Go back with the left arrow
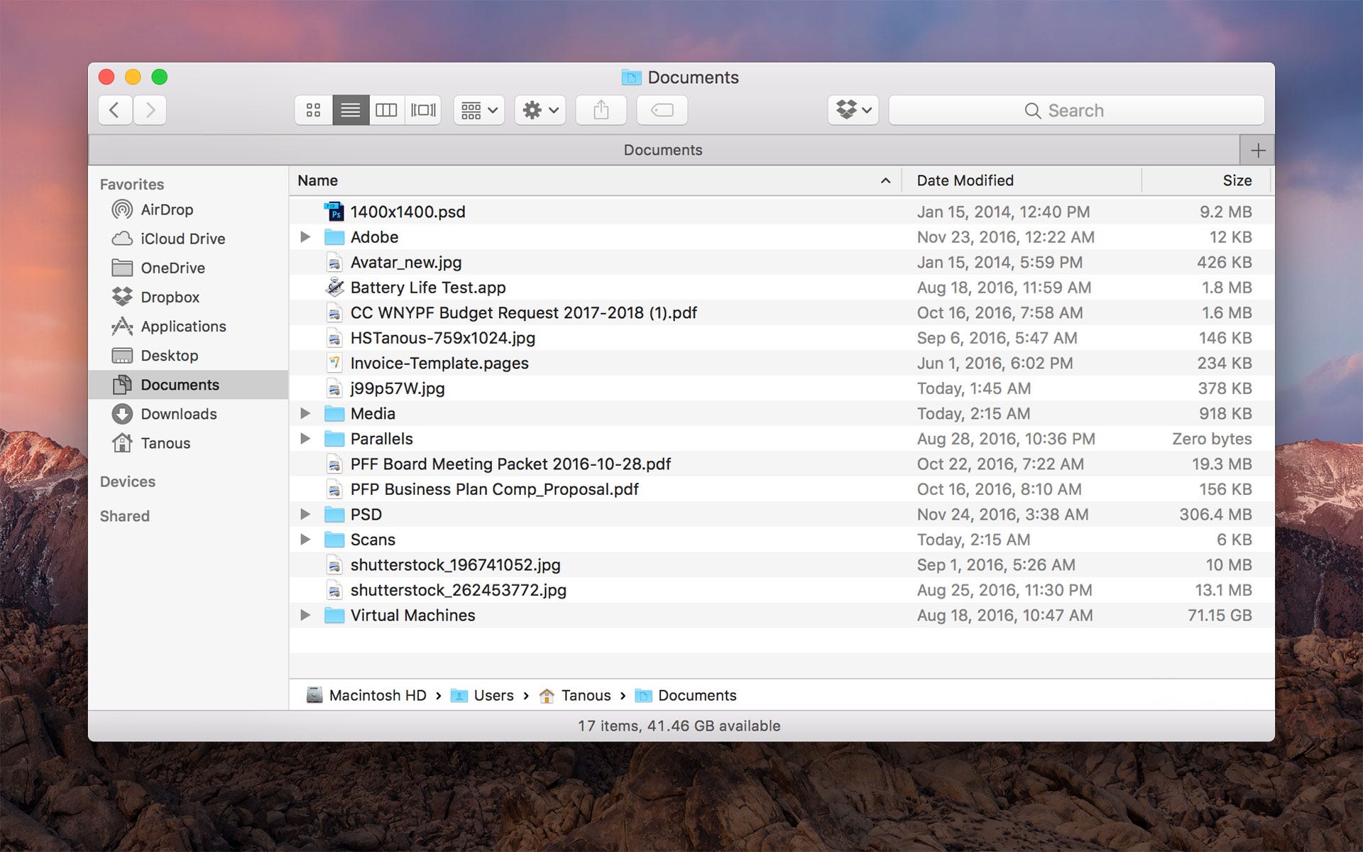This screenshot has height=852, width=1363. click(115, 110)
